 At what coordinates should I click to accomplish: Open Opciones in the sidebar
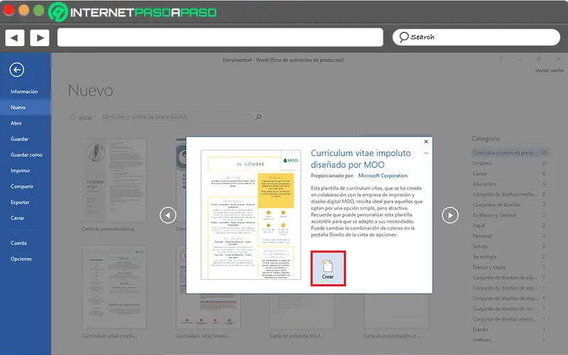tap(21, 259)
